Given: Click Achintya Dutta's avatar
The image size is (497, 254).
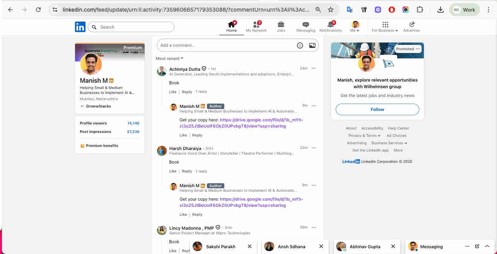Looking at the screenshot, I should coord(162,71).
